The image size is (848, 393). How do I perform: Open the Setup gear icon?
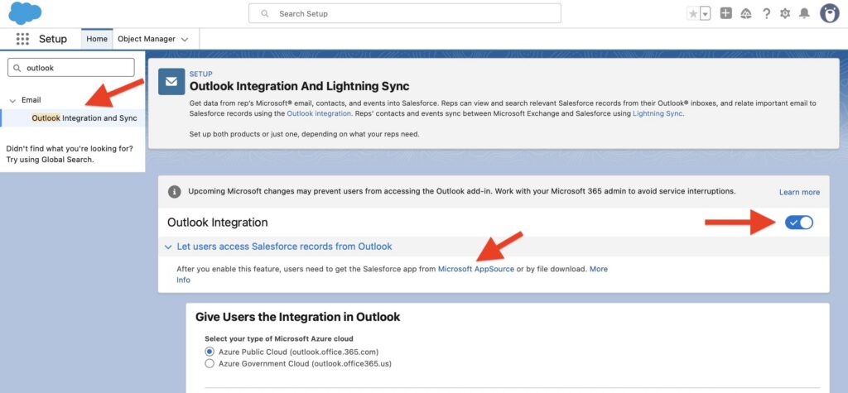point(785,13)
